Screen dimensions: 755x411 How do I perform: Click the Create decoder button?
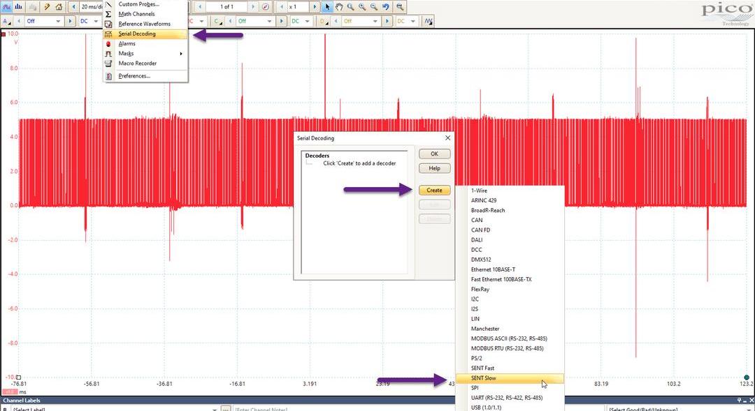click(x=434, y=190)
